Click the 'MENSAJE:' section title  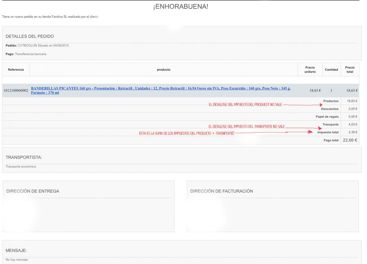[x=16, y=251]
